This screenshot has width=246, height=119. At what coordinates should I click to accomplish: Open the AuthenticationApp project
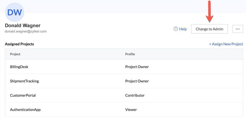click(x=25, y=110)
